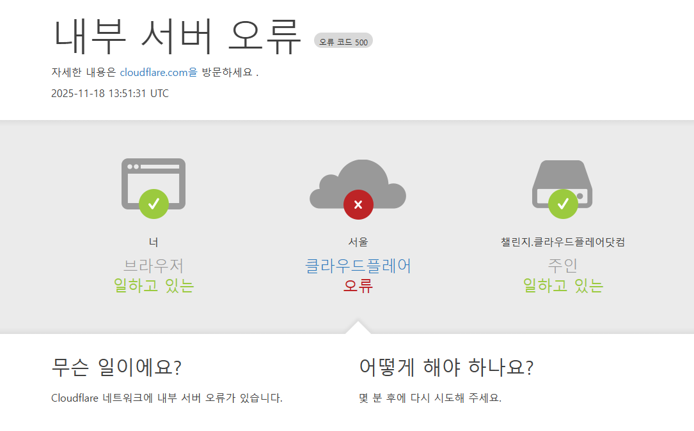The image size is (694, 431).
Task: Click the 너 label under browser icon
Action: [x=154, y=242]
